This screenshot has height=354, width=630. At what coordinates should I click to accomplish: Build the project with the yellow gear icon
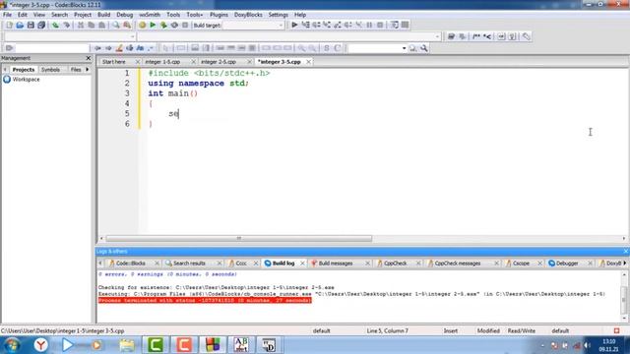(142, 25)
